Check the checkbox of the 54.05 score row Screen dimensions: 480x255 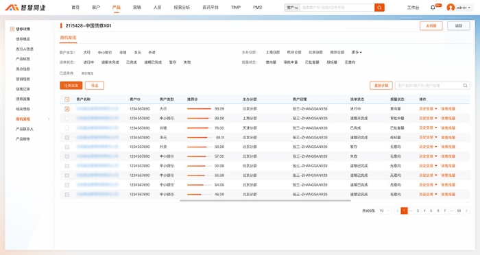click(67, 185)
